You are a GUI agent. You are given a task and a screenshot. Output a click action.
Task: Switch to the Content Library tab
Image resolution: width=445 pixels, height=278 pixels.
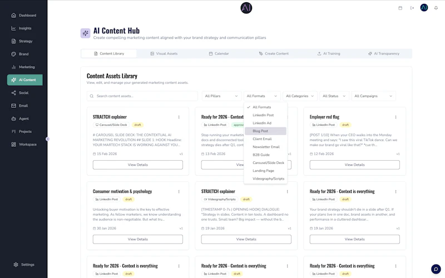(109, 53)
